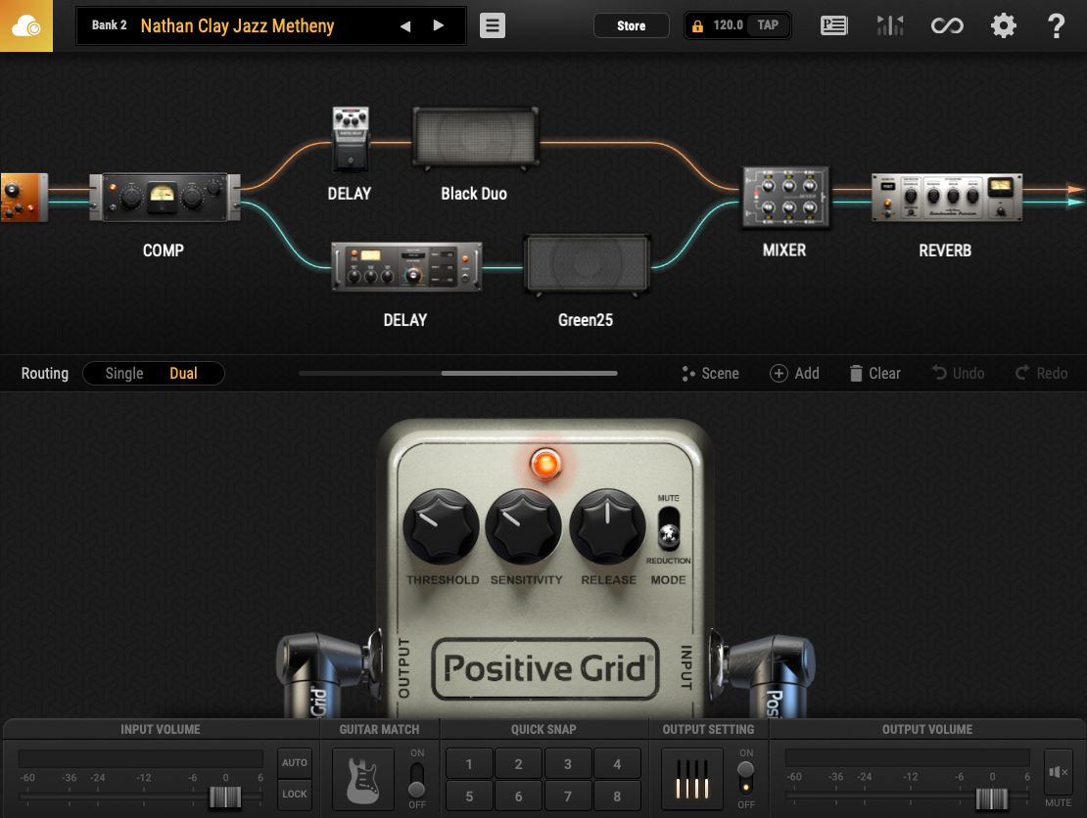Select Quick Snap slot 3
This screenshot has width=1087, height=818.
568,764
